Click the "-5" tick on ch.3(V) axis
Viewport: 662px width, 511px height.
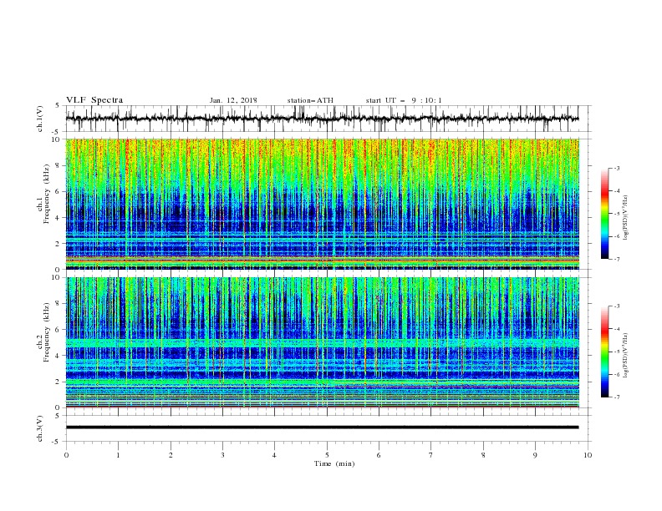tap(57, 442)
